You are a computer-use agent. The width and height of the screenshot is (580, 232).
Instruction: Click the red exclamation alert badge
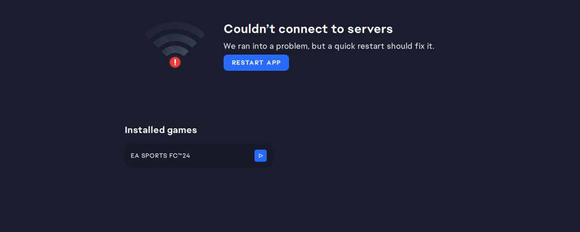click(x=175, y=62)
